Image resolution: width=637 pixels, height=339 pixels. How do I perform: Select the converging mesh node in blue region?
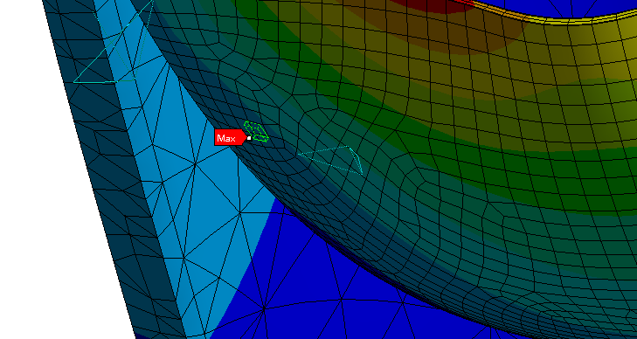point(264,309)
